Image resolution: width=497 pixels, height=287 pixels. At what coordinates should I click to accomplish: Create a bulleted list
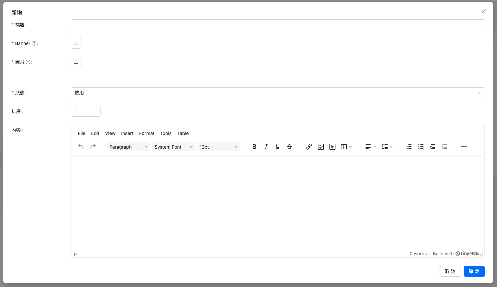[421, 147]
